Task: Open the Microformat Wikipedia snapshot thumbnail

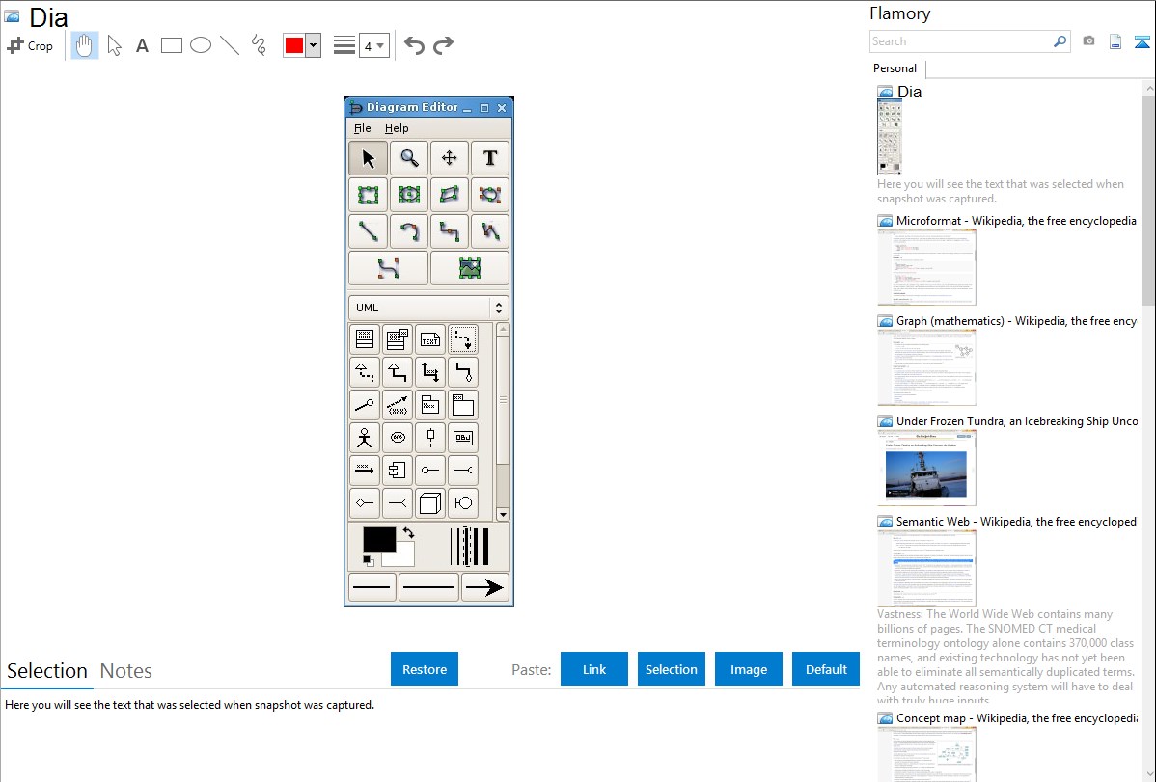Action: 926,267
